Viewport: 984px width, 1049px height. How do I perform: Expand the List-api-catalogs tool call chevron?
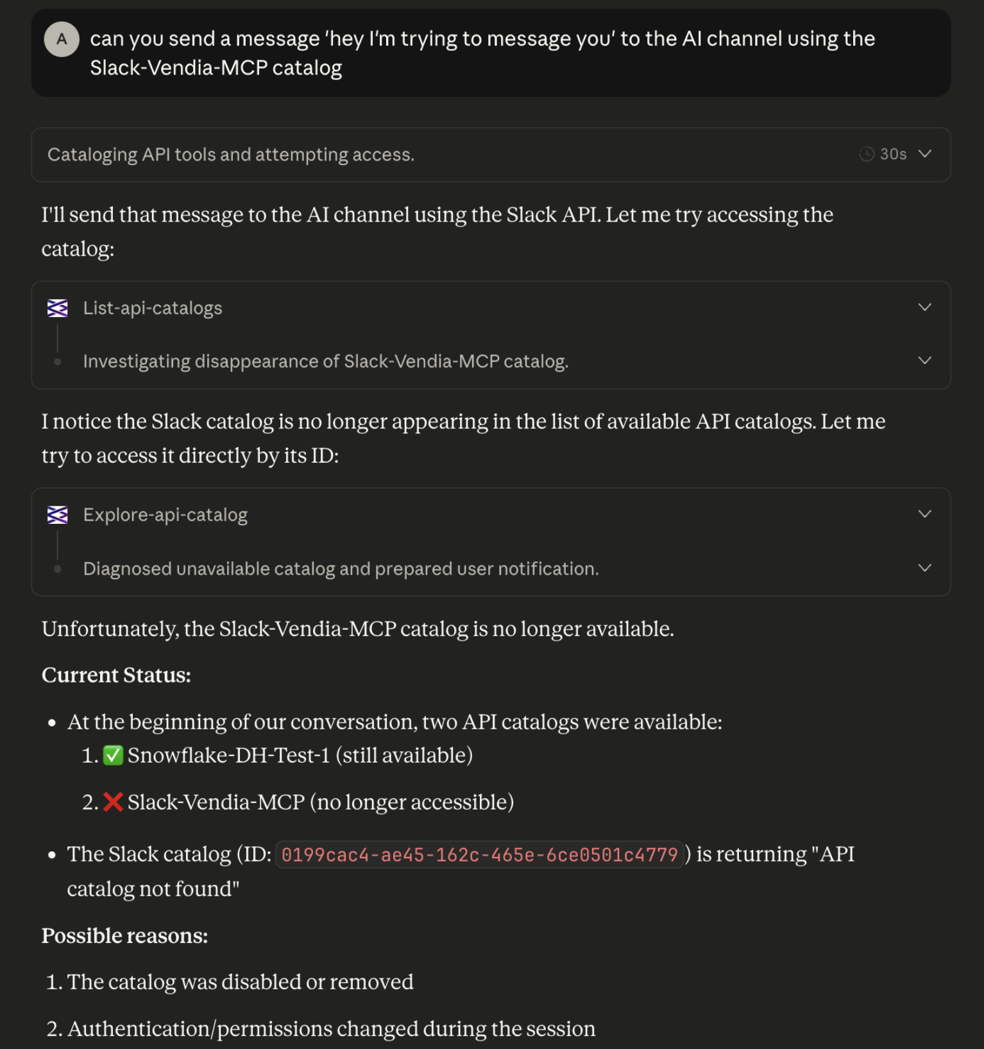pos(924,308)
